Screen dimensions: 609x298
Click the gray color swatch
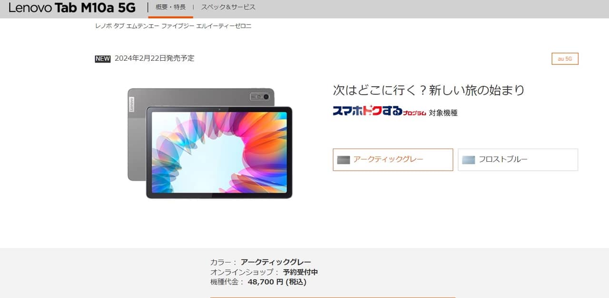coord(344,160)
